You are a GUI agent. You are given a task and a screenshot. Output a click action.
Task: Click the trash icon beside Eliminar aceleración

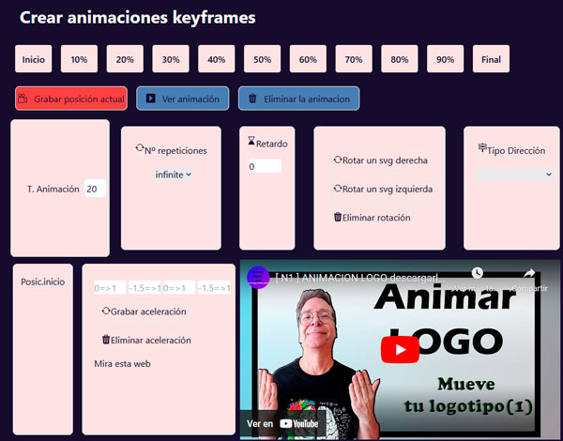106,340
